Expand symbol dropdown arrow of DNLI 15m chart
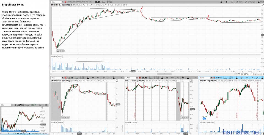Image resolution: width=264 pixels, height=135 pixels. pos(137,78)
